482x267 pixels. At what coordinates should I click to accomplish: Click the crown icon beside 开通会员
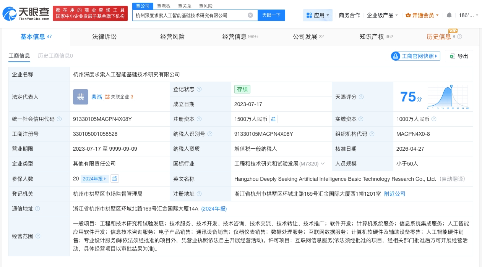pos(408,15)
